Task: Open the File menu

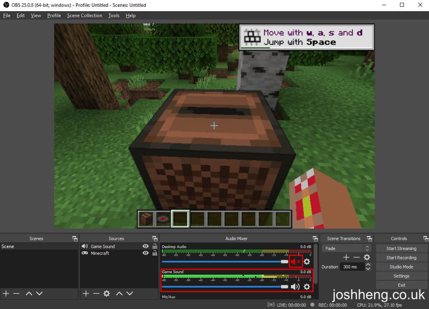Action: [6, 16]
